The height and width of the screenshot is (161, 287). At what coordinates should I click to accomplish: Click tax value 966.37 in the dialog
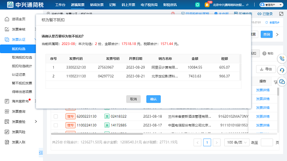(x=224, y=76)
